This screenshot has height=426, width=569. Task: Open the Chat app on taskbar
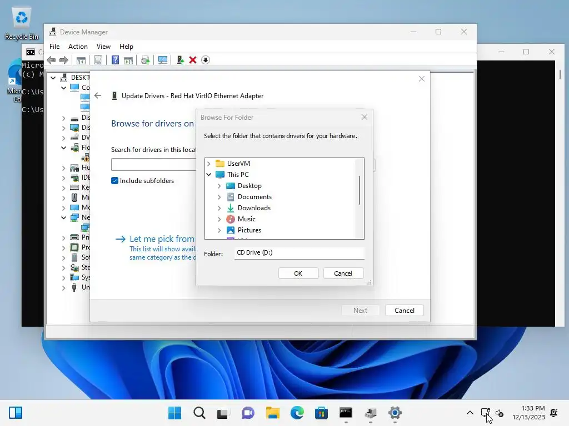click(x=248, y=413)
